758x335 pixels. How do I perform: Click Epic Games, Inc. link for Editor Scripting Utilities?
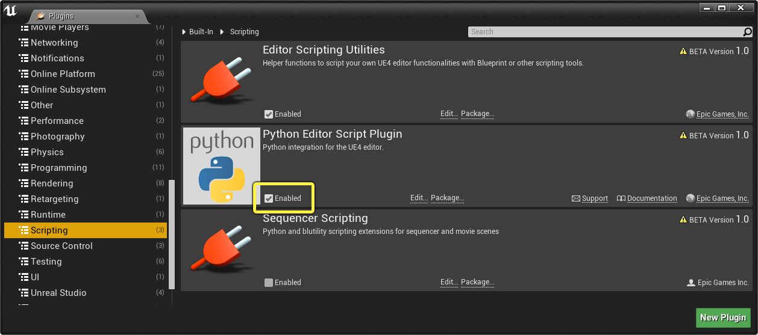722,114
